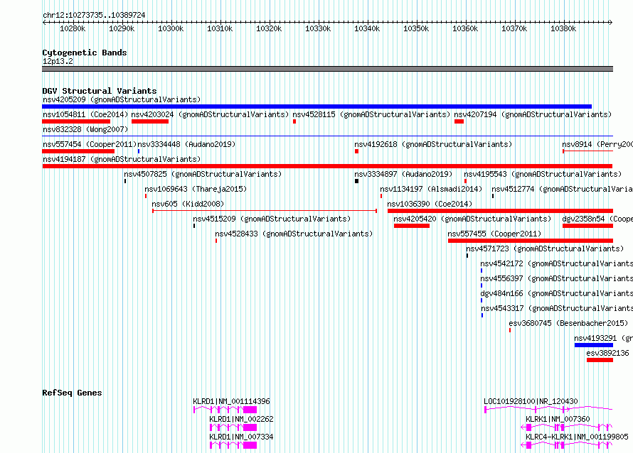Click nsv557455 (Cooper2011) label

(494, 234)
